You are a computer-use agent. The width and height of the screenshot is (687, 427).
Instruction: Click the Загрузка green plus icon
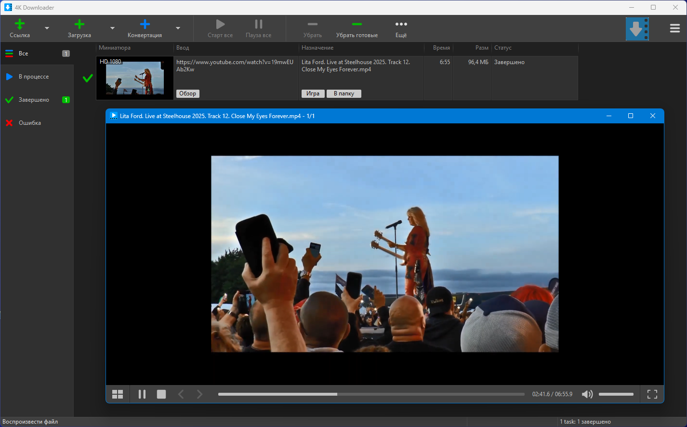(x=79, y=25)
